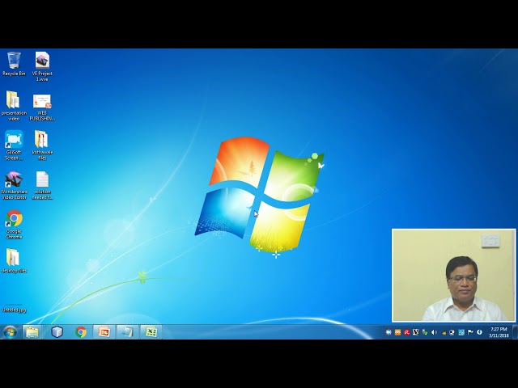Launch Google Chrome from the taskbar
The height and width of the screenshot is (388, 518).
pos(81,332)
